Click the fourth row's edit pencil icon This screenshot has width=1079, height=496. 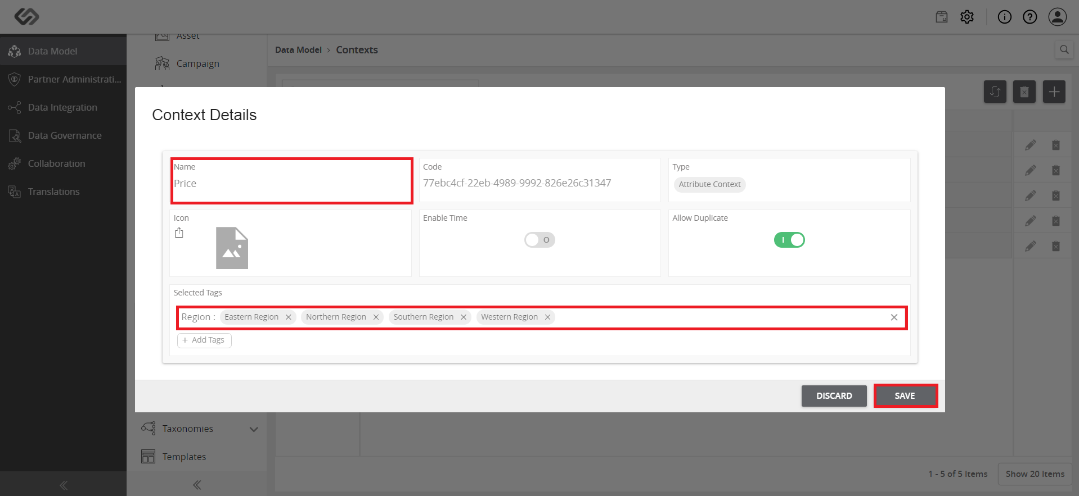pos(1030,221)
